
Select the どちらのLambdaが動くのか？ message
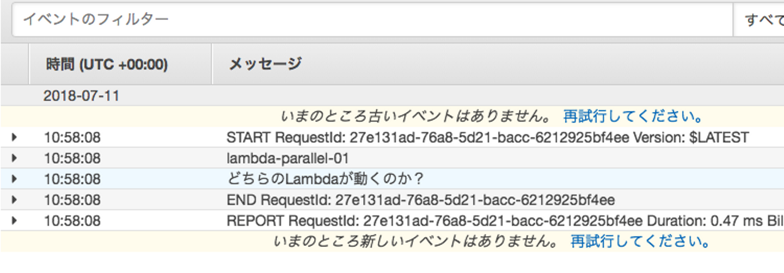coord(325,179)
